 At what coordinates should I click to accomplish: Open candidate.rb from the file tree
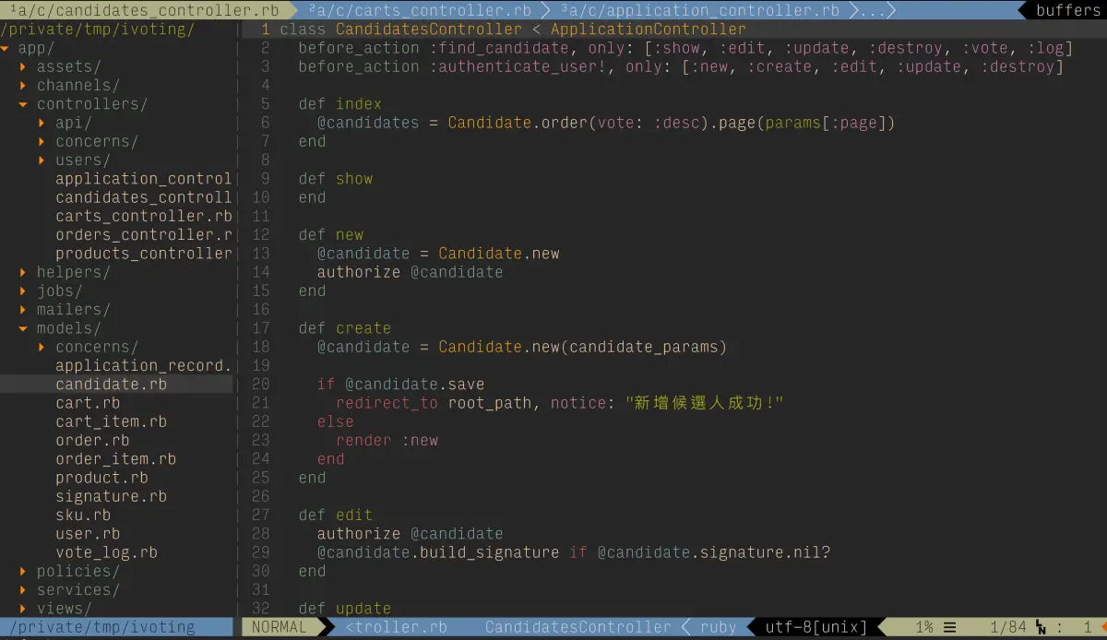111,384
